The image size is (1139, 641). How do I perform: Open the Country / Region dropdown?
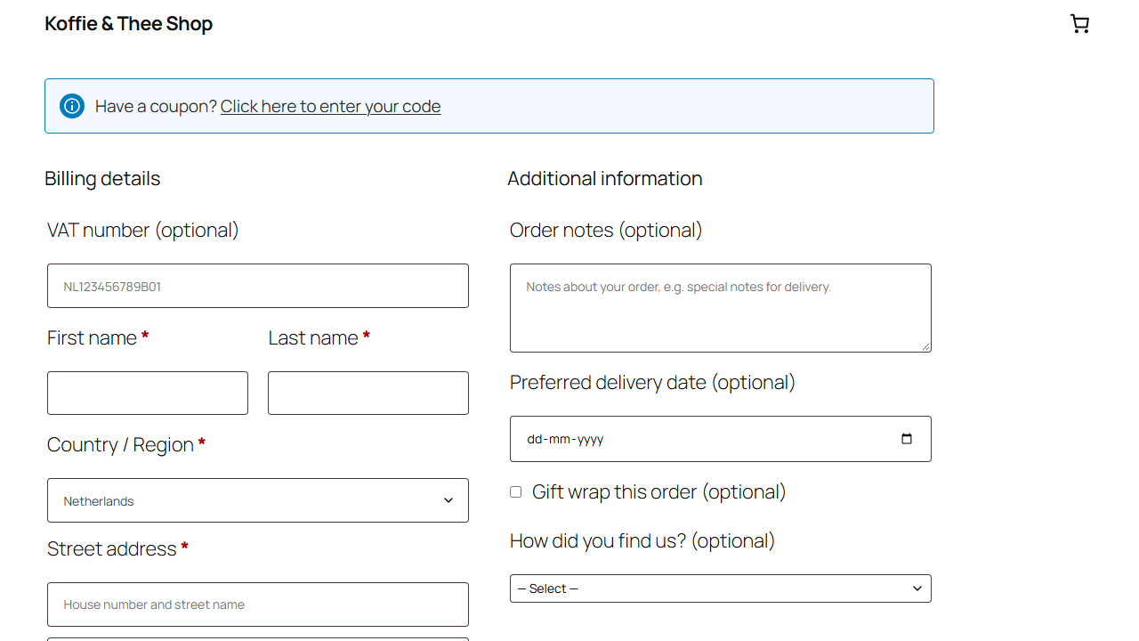pos(258,500)
